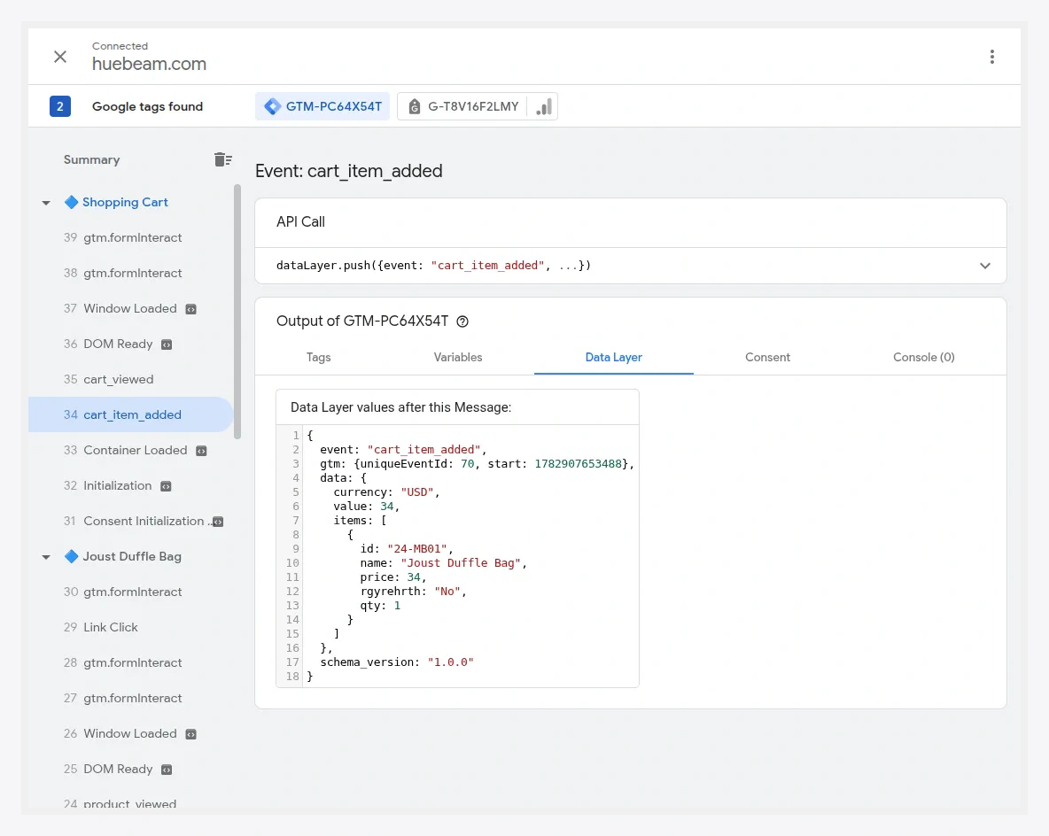
Task: Select event 32 Initialization
Action: [x=131, y=485]
